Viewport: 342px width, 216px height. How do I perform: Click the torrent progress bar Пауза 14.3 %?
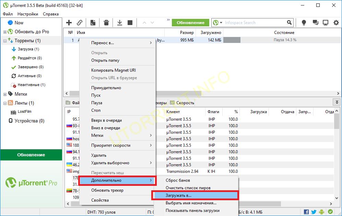coord(281,40)
